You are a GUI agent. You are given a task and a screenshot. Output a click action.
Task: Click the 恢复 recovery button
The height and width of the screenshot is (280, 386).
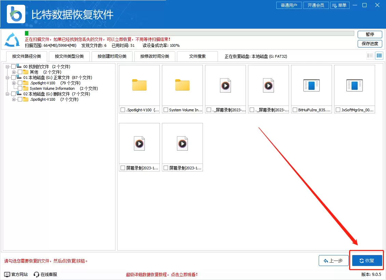click(367, 261)
